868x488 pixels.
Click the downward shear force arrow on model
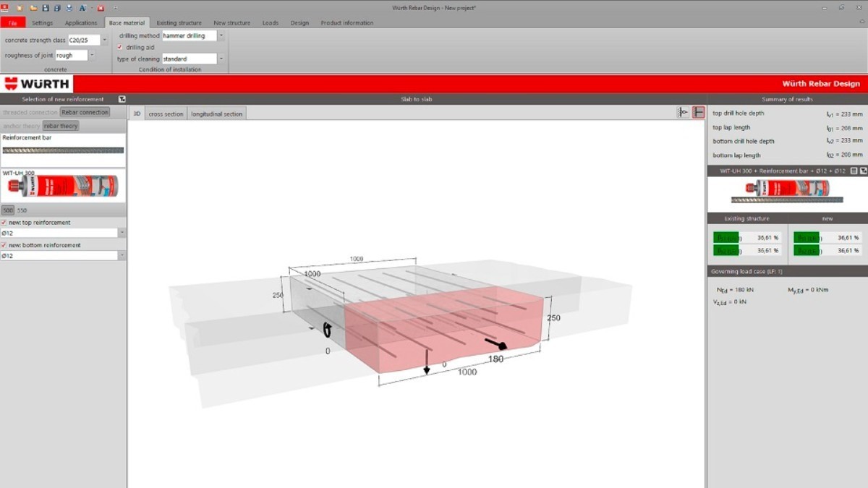(427, 361)
